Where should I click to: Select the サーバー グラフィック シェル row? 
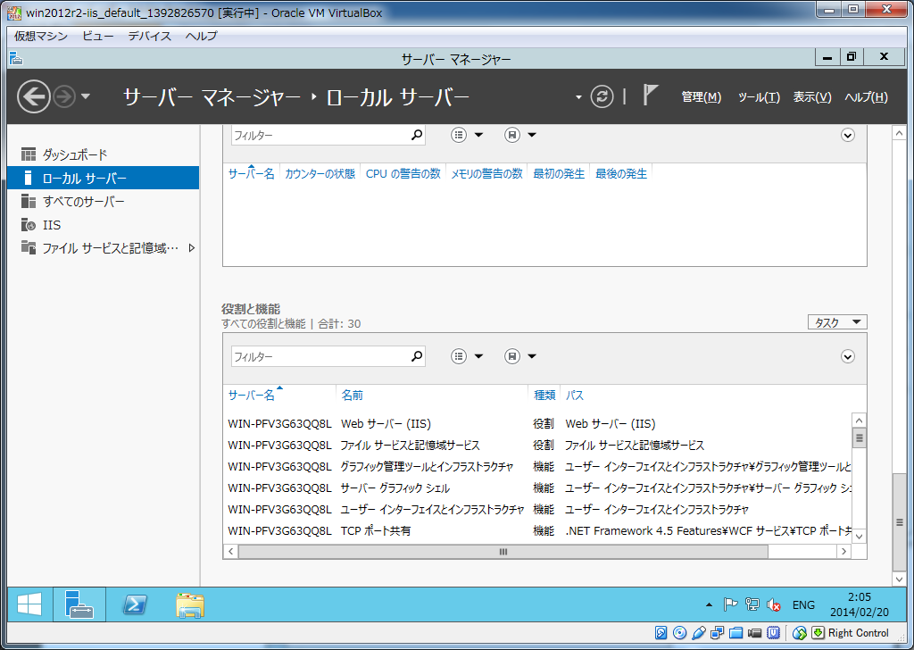tap(537, 487)
